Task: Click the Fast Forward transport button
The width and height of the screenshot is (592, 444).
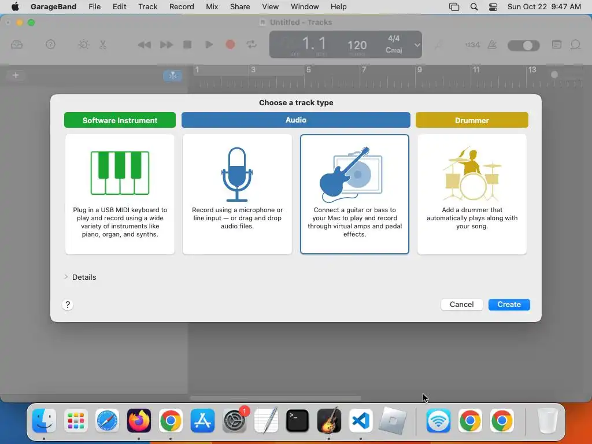Action: (x=166, y=45)
